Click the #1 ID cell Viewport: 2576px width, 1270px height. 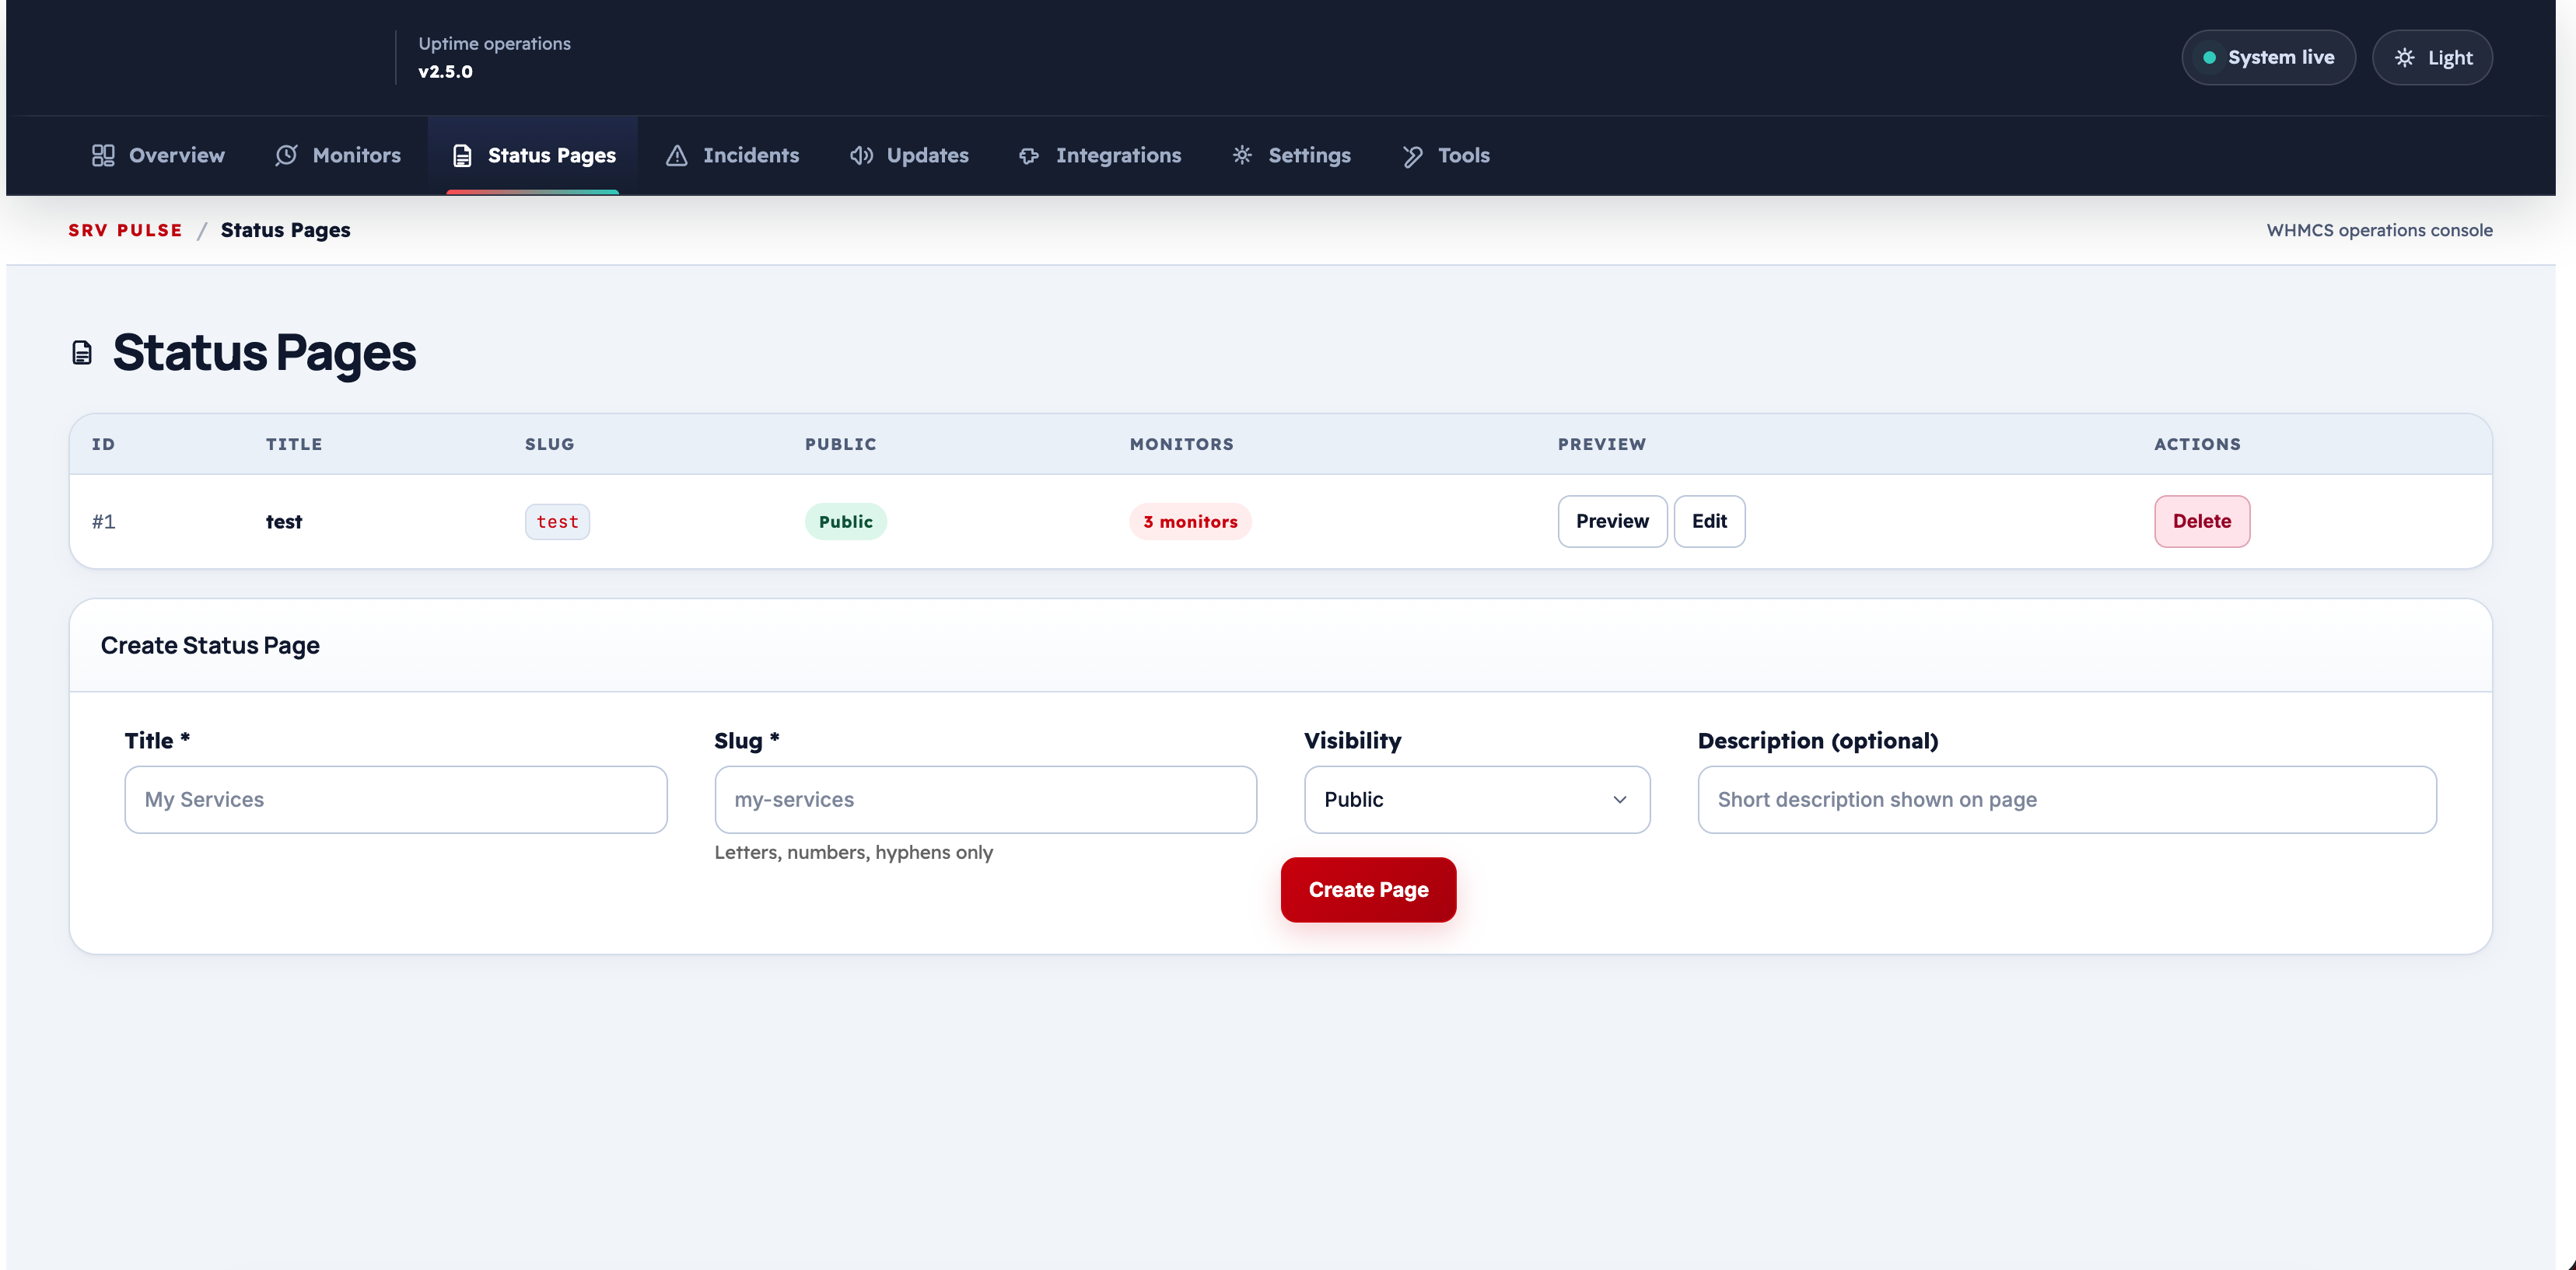click(x=104, y=522)
